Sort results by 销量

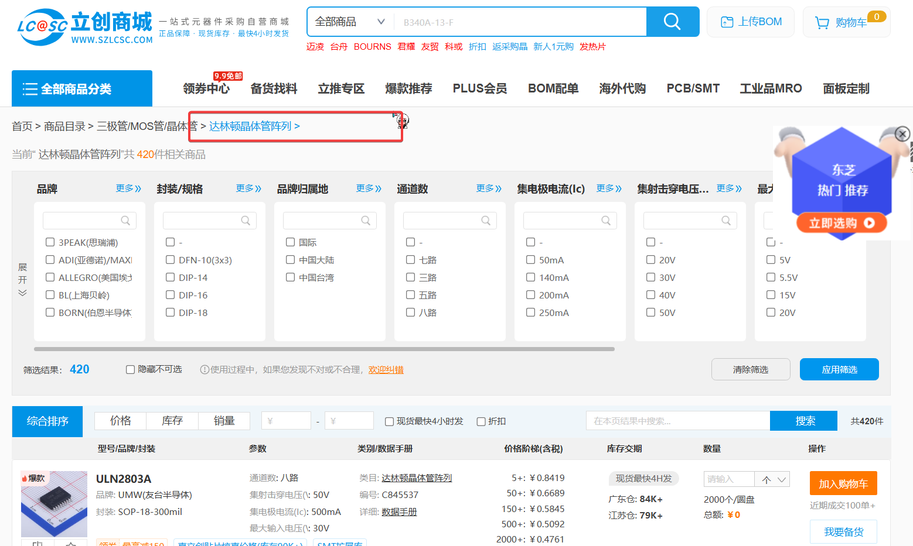[224, 421]
